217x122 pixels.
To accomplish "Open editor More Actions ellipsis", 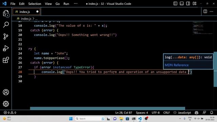I will pos(212,12).
